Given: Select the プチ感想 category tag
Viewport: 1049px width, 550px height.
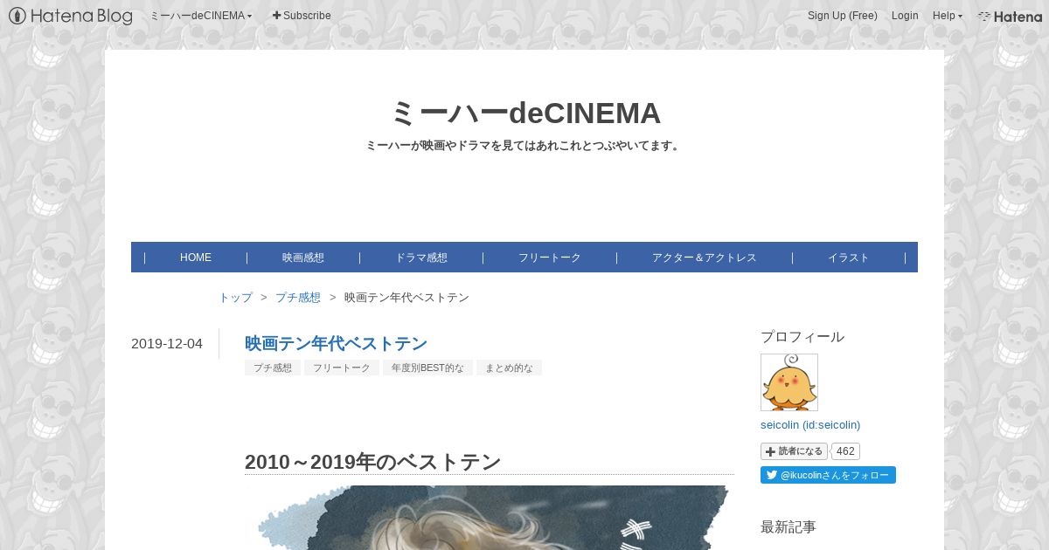Looking at the screenshot, I should (273, 368).
